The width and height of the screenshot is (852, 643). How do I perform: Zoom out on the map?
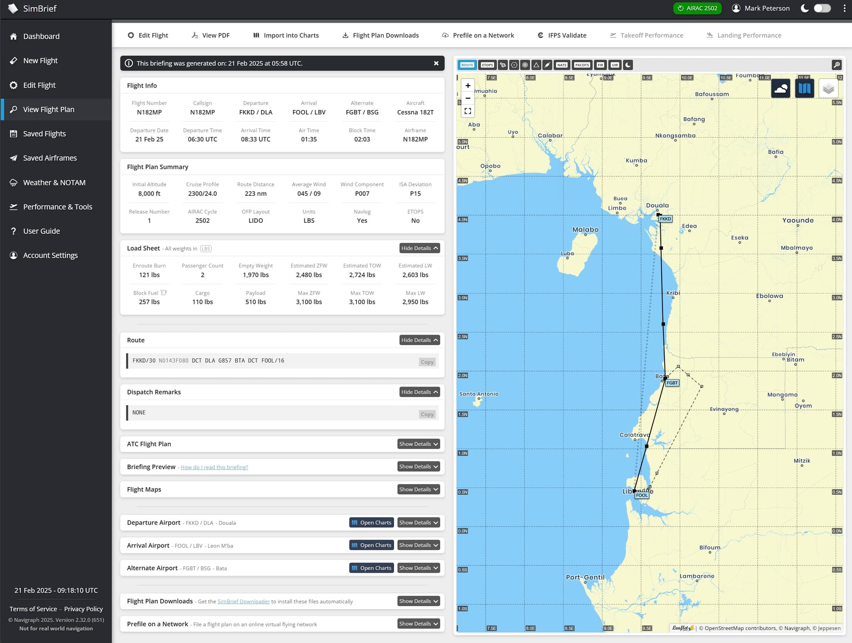pos(468,98)
